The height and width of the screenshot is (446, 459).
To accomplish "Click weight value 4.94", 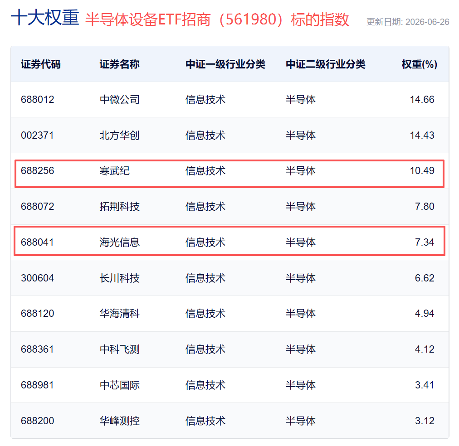I will [x=425, y=314].
